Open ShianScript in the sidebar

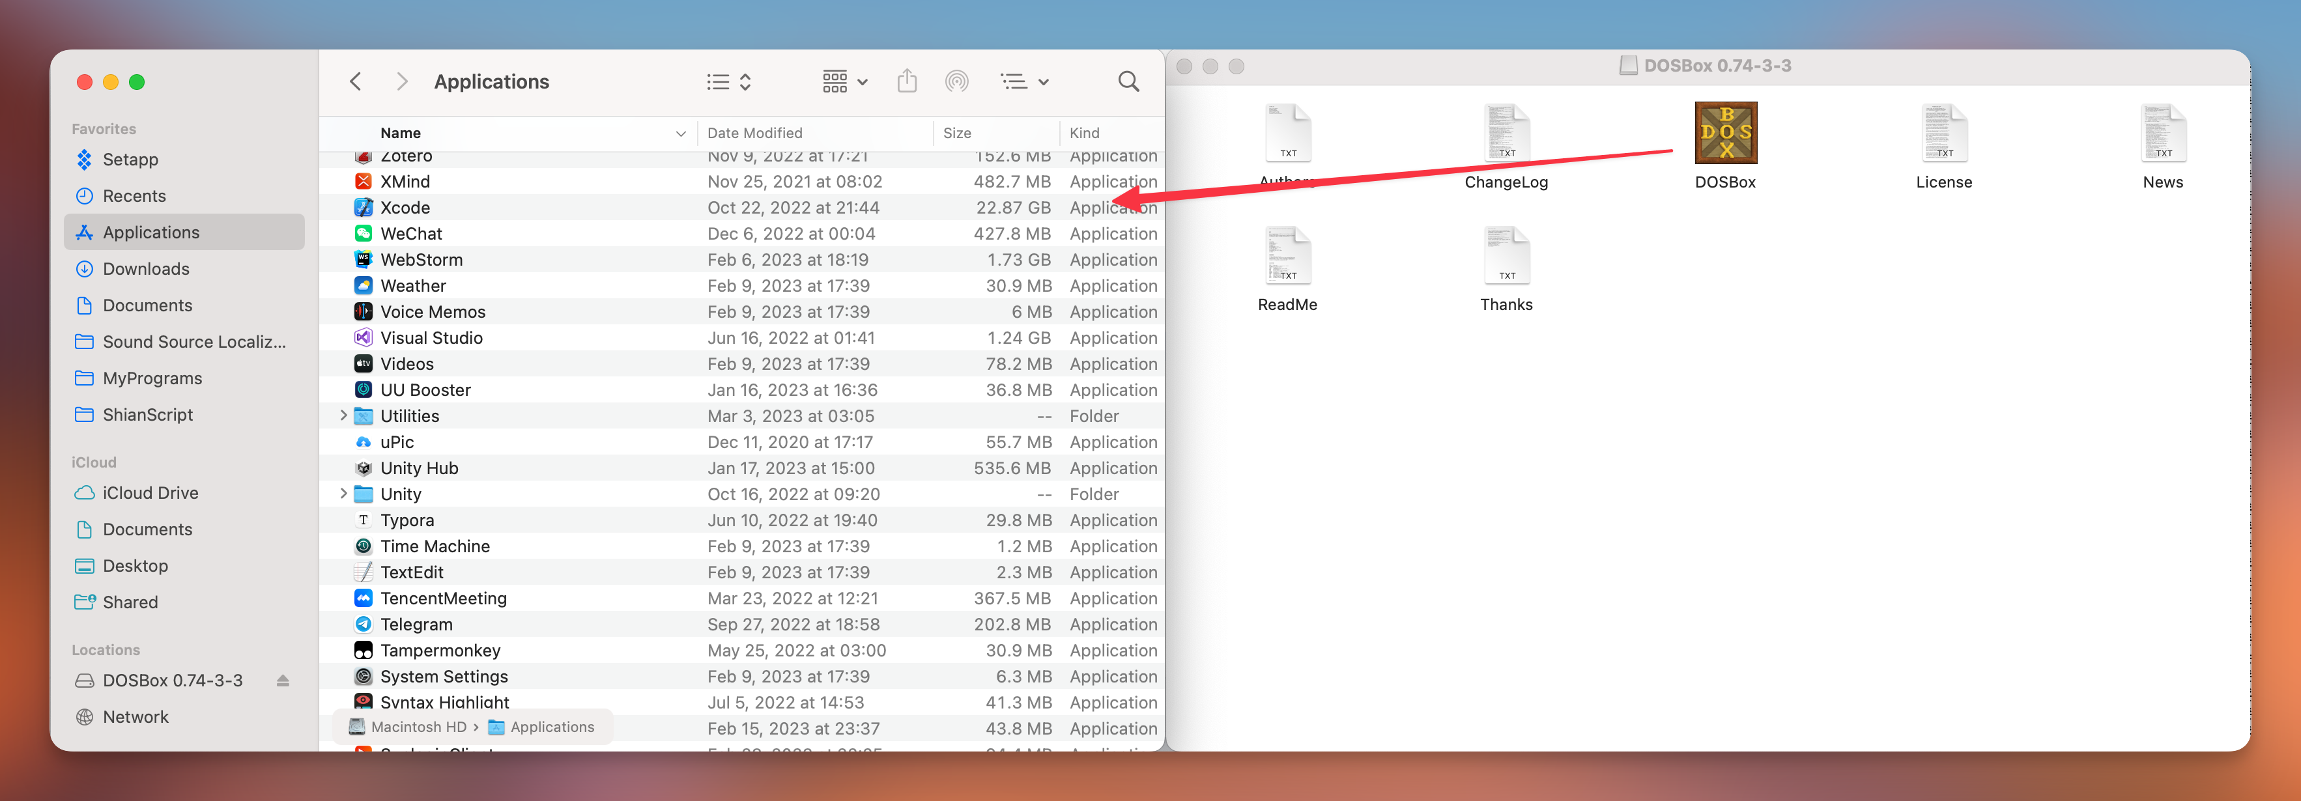pos(184,415)
